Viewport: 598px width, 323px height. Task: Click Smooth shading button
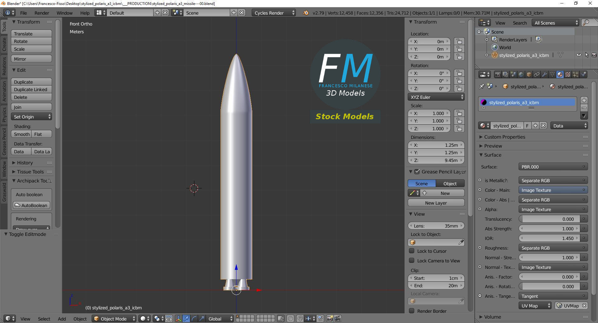coord(21,134)
